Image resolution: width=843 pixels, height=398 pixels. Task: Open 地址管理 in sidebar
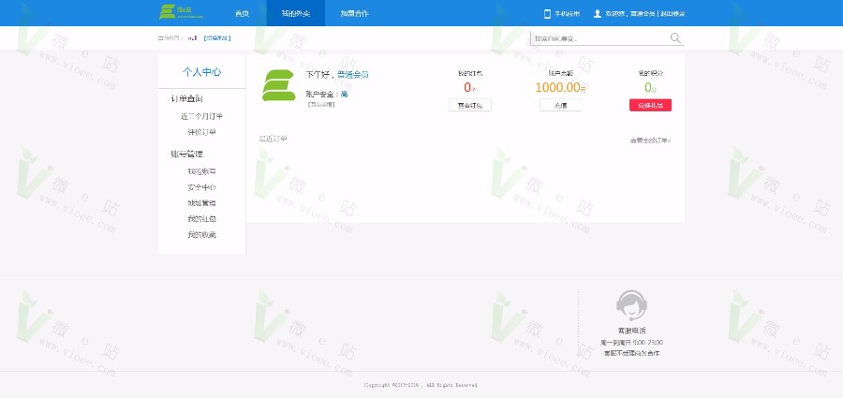point(201,203)
